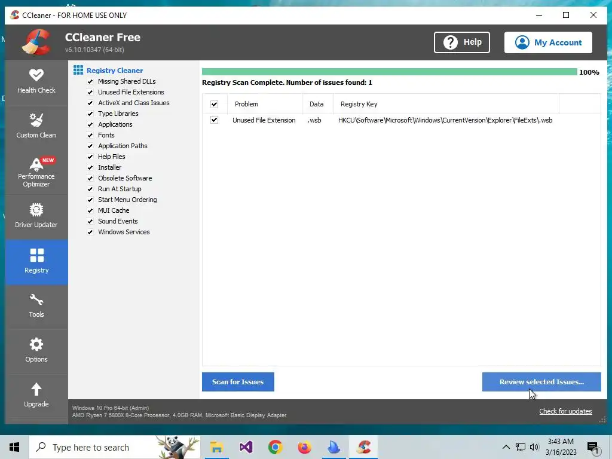Click Review selected Issues button

541,382
